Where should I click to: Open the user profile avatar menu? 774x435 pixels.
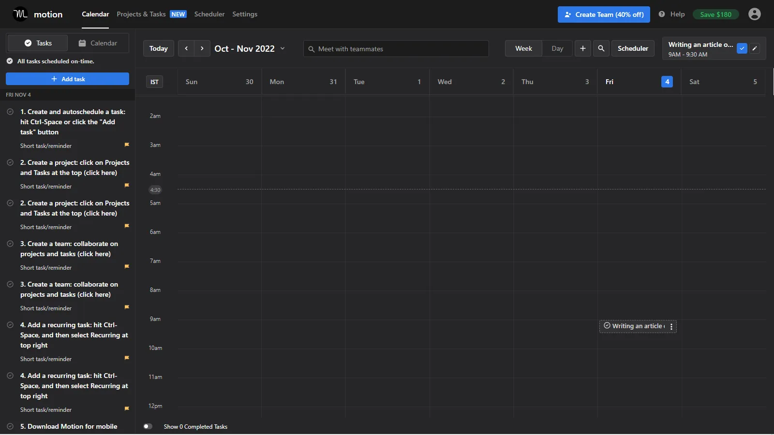pos(754,14)
